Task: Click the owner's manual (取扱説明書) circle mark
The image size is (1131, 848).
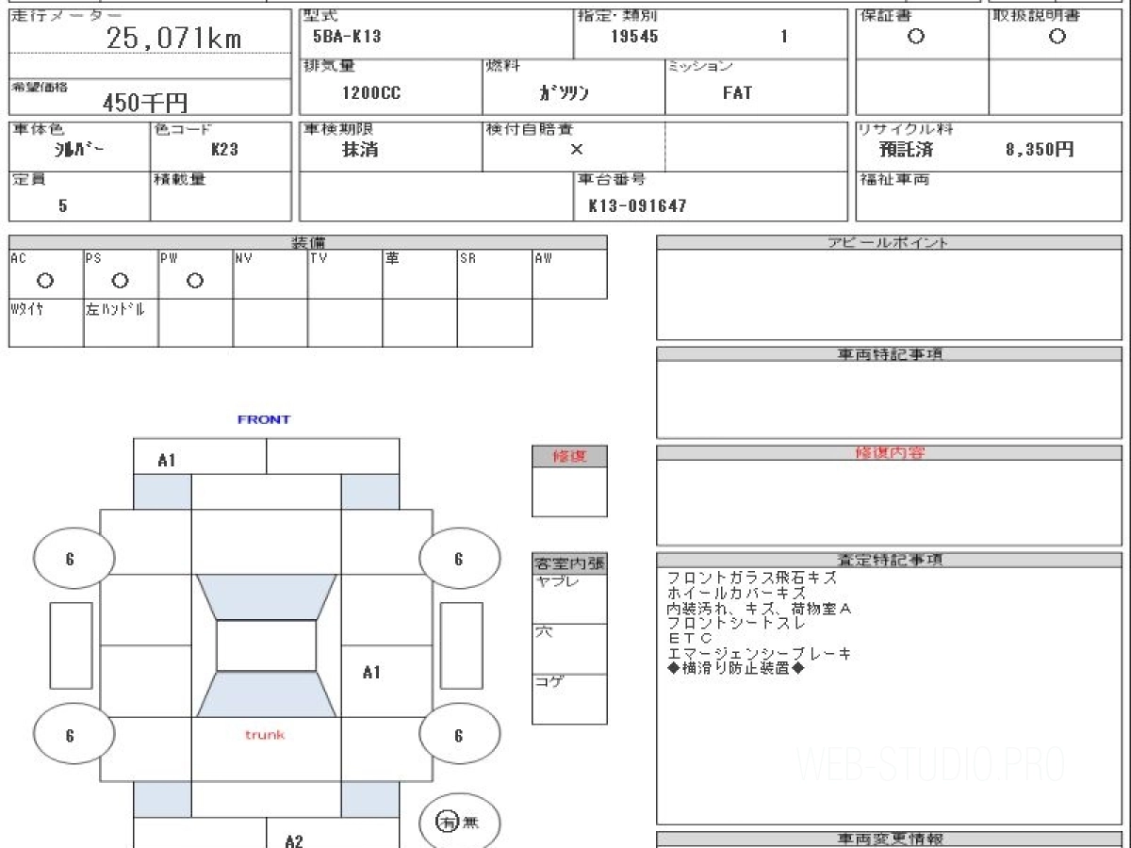Action: pos(1057,37)
